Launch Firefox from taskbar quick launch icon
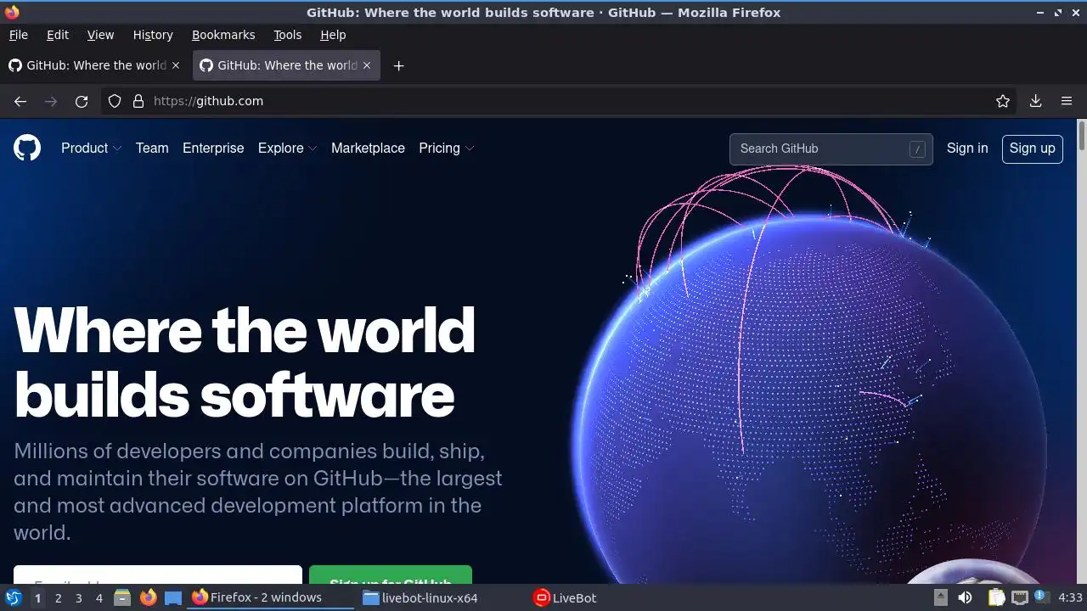1087x611 pixels. [x=148, y=597]
